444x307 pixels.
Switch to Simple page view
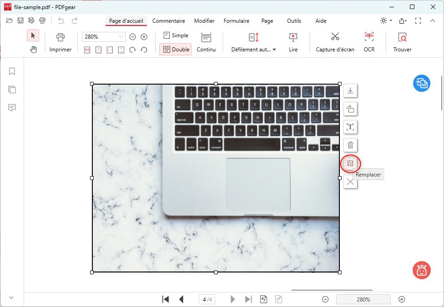point(175,35)
